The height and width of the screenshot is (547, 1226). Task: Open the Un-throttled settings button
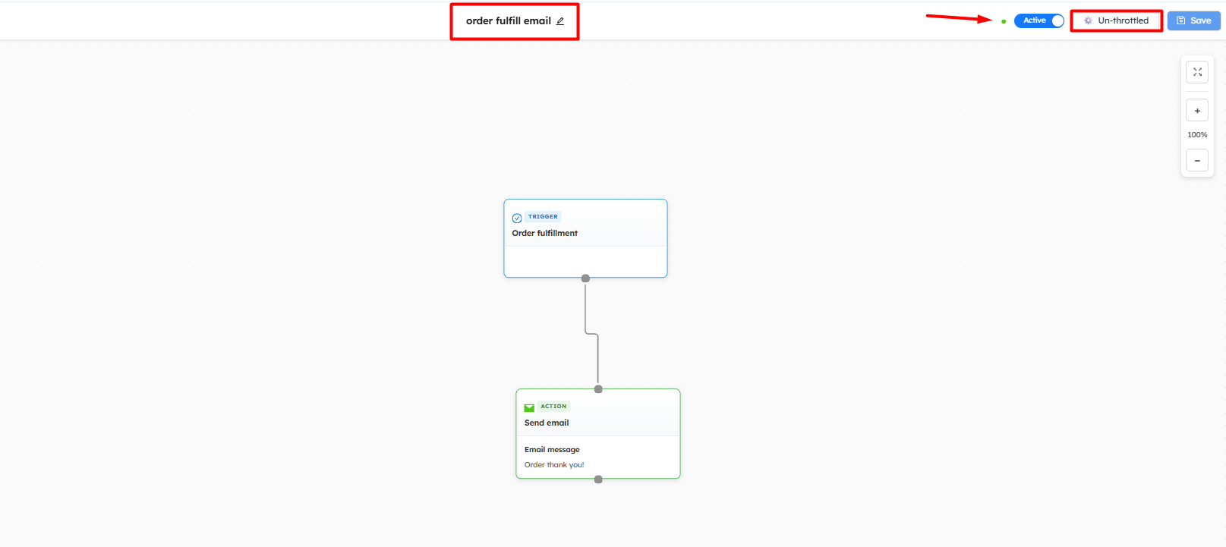pyautogui.click(x=1116, y=20)
